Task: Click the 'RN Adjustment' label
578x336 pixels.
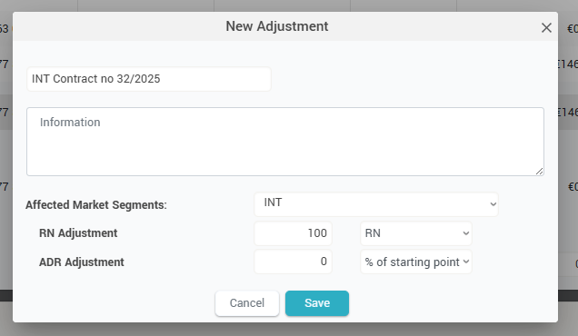Action: pyautogui.click(x=78, y=233)
